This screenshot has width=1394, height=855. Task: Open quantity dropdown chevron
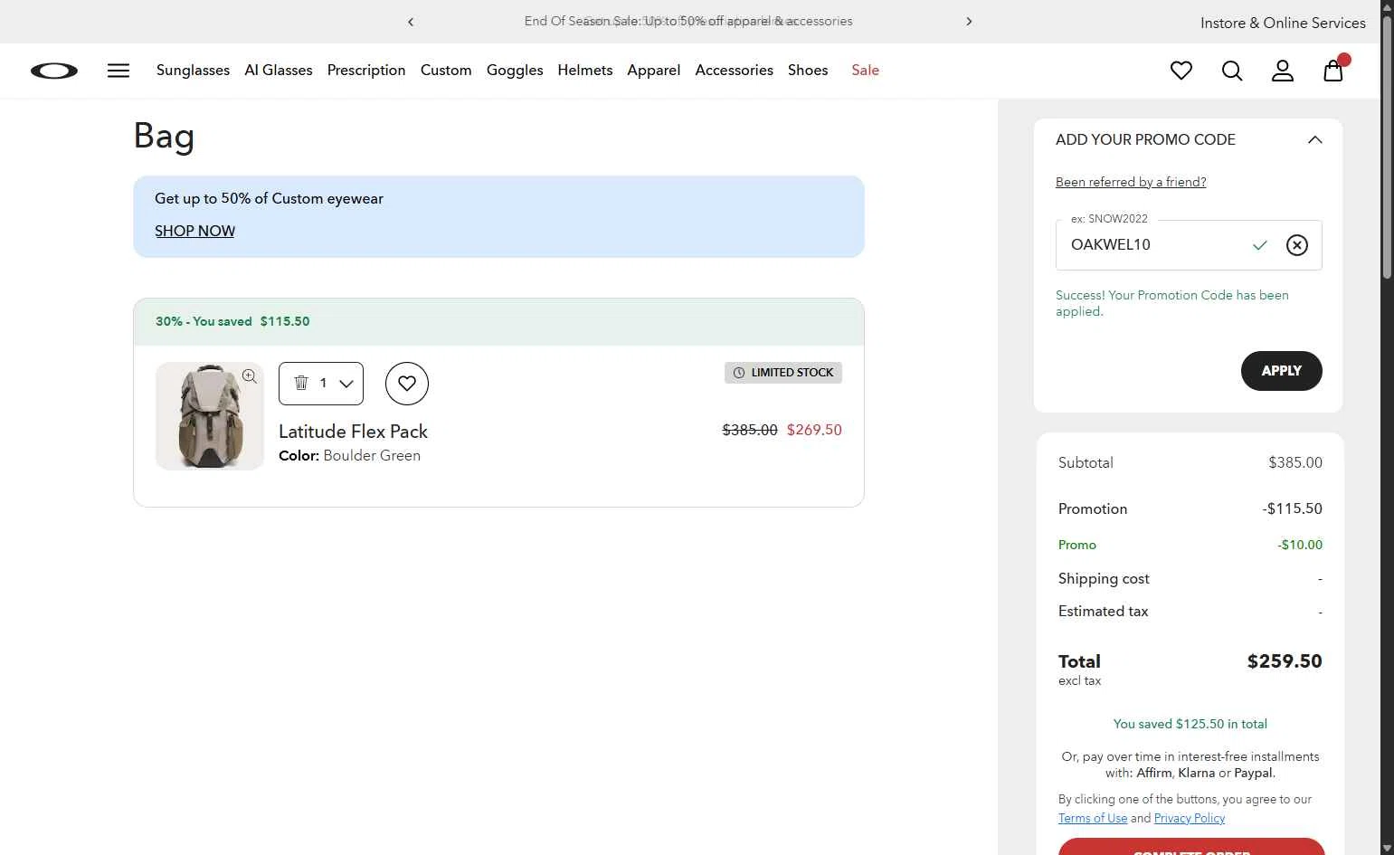coord(346,384)
